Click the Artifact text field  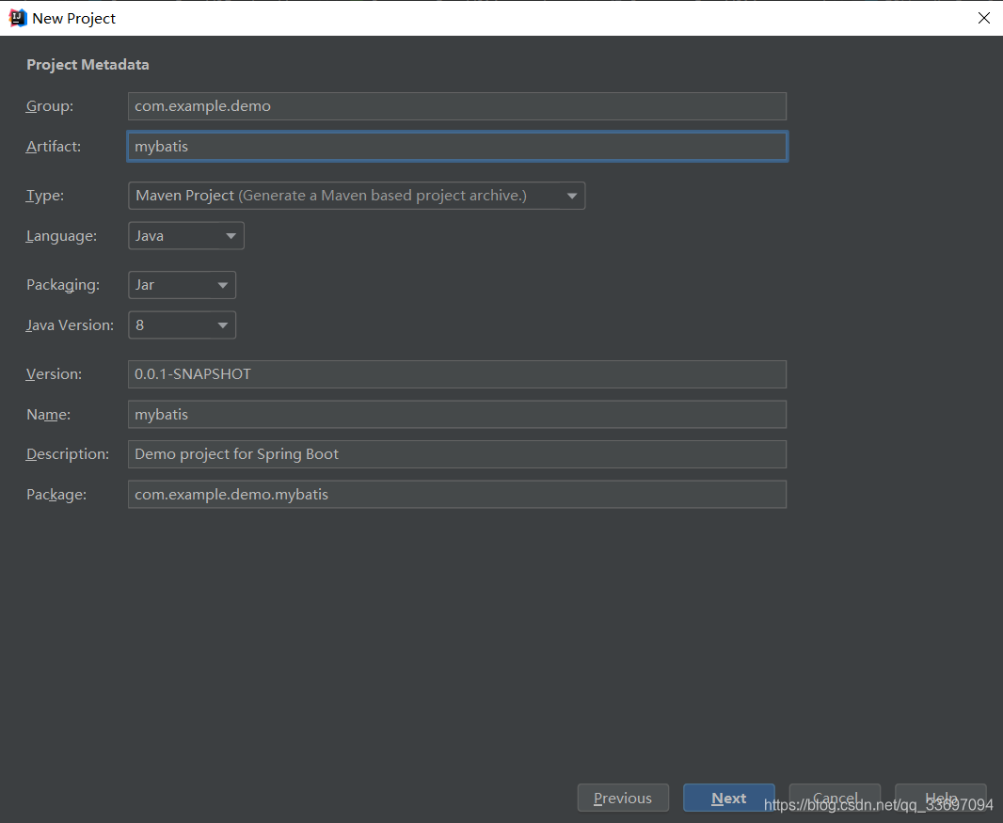456,147
